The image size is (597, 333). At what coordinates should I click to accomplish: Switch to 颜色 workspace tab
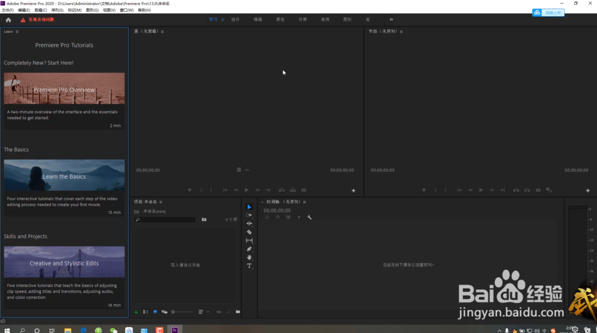coord(280,20)
